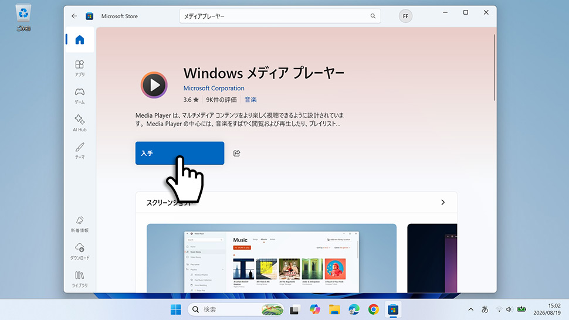Image resolution: width=569 pixels, height=320 pixels.
Task: Click the Media Player description text
Action: point(239,120)
